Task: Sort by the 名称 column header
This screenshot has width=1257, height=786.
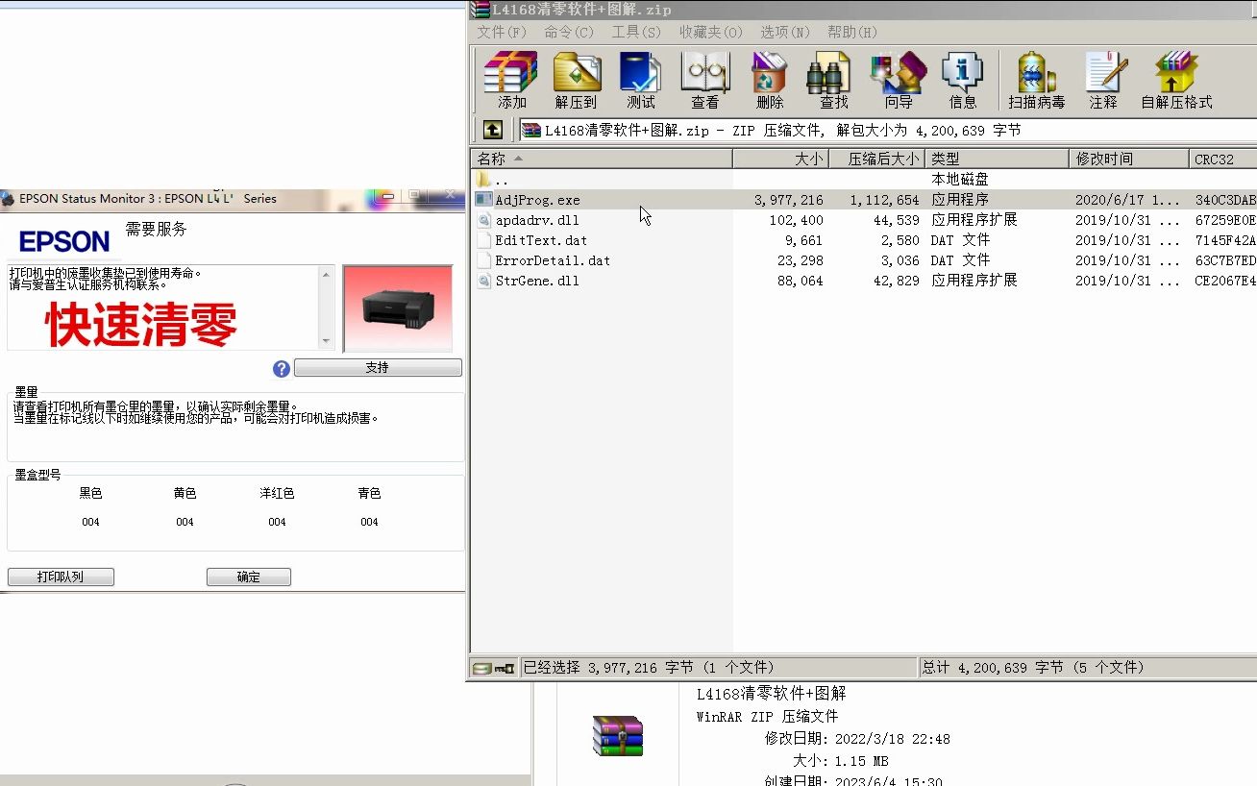Action: (x=603, y=159)
